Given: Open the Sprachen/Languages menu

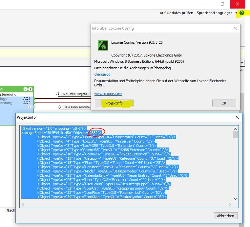Looking at the screenshot, I should click(x=215, y=13).
